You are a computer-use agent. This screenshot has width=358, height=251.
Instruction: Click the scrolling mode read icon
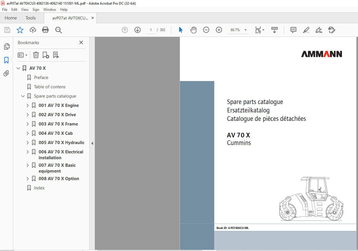coord(275,30)
